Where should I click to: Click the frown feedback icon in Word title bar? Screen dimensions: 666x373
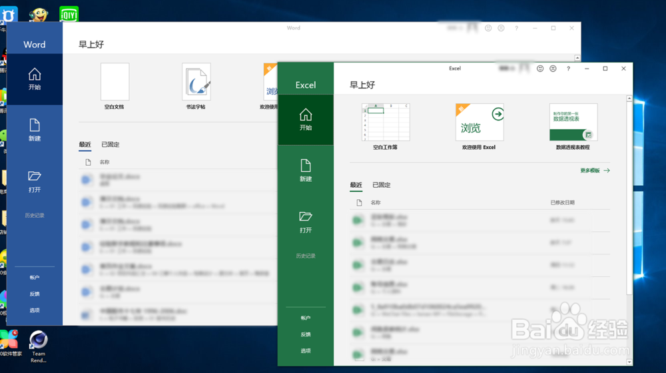tap(501, 28)
